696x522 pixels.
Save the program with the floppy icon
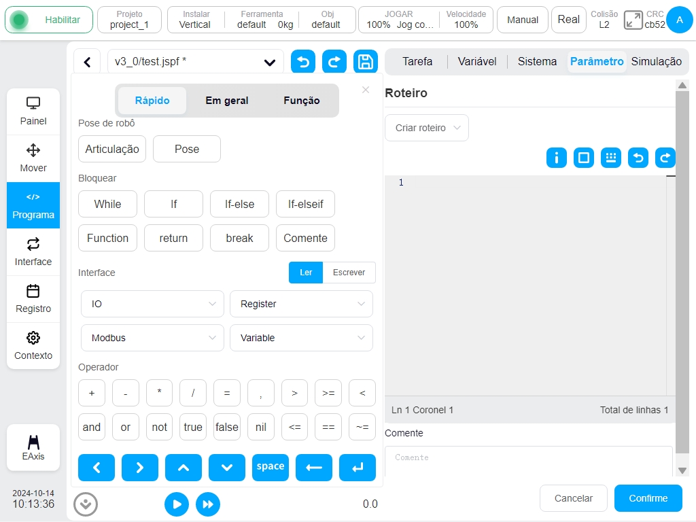(365, 62)
